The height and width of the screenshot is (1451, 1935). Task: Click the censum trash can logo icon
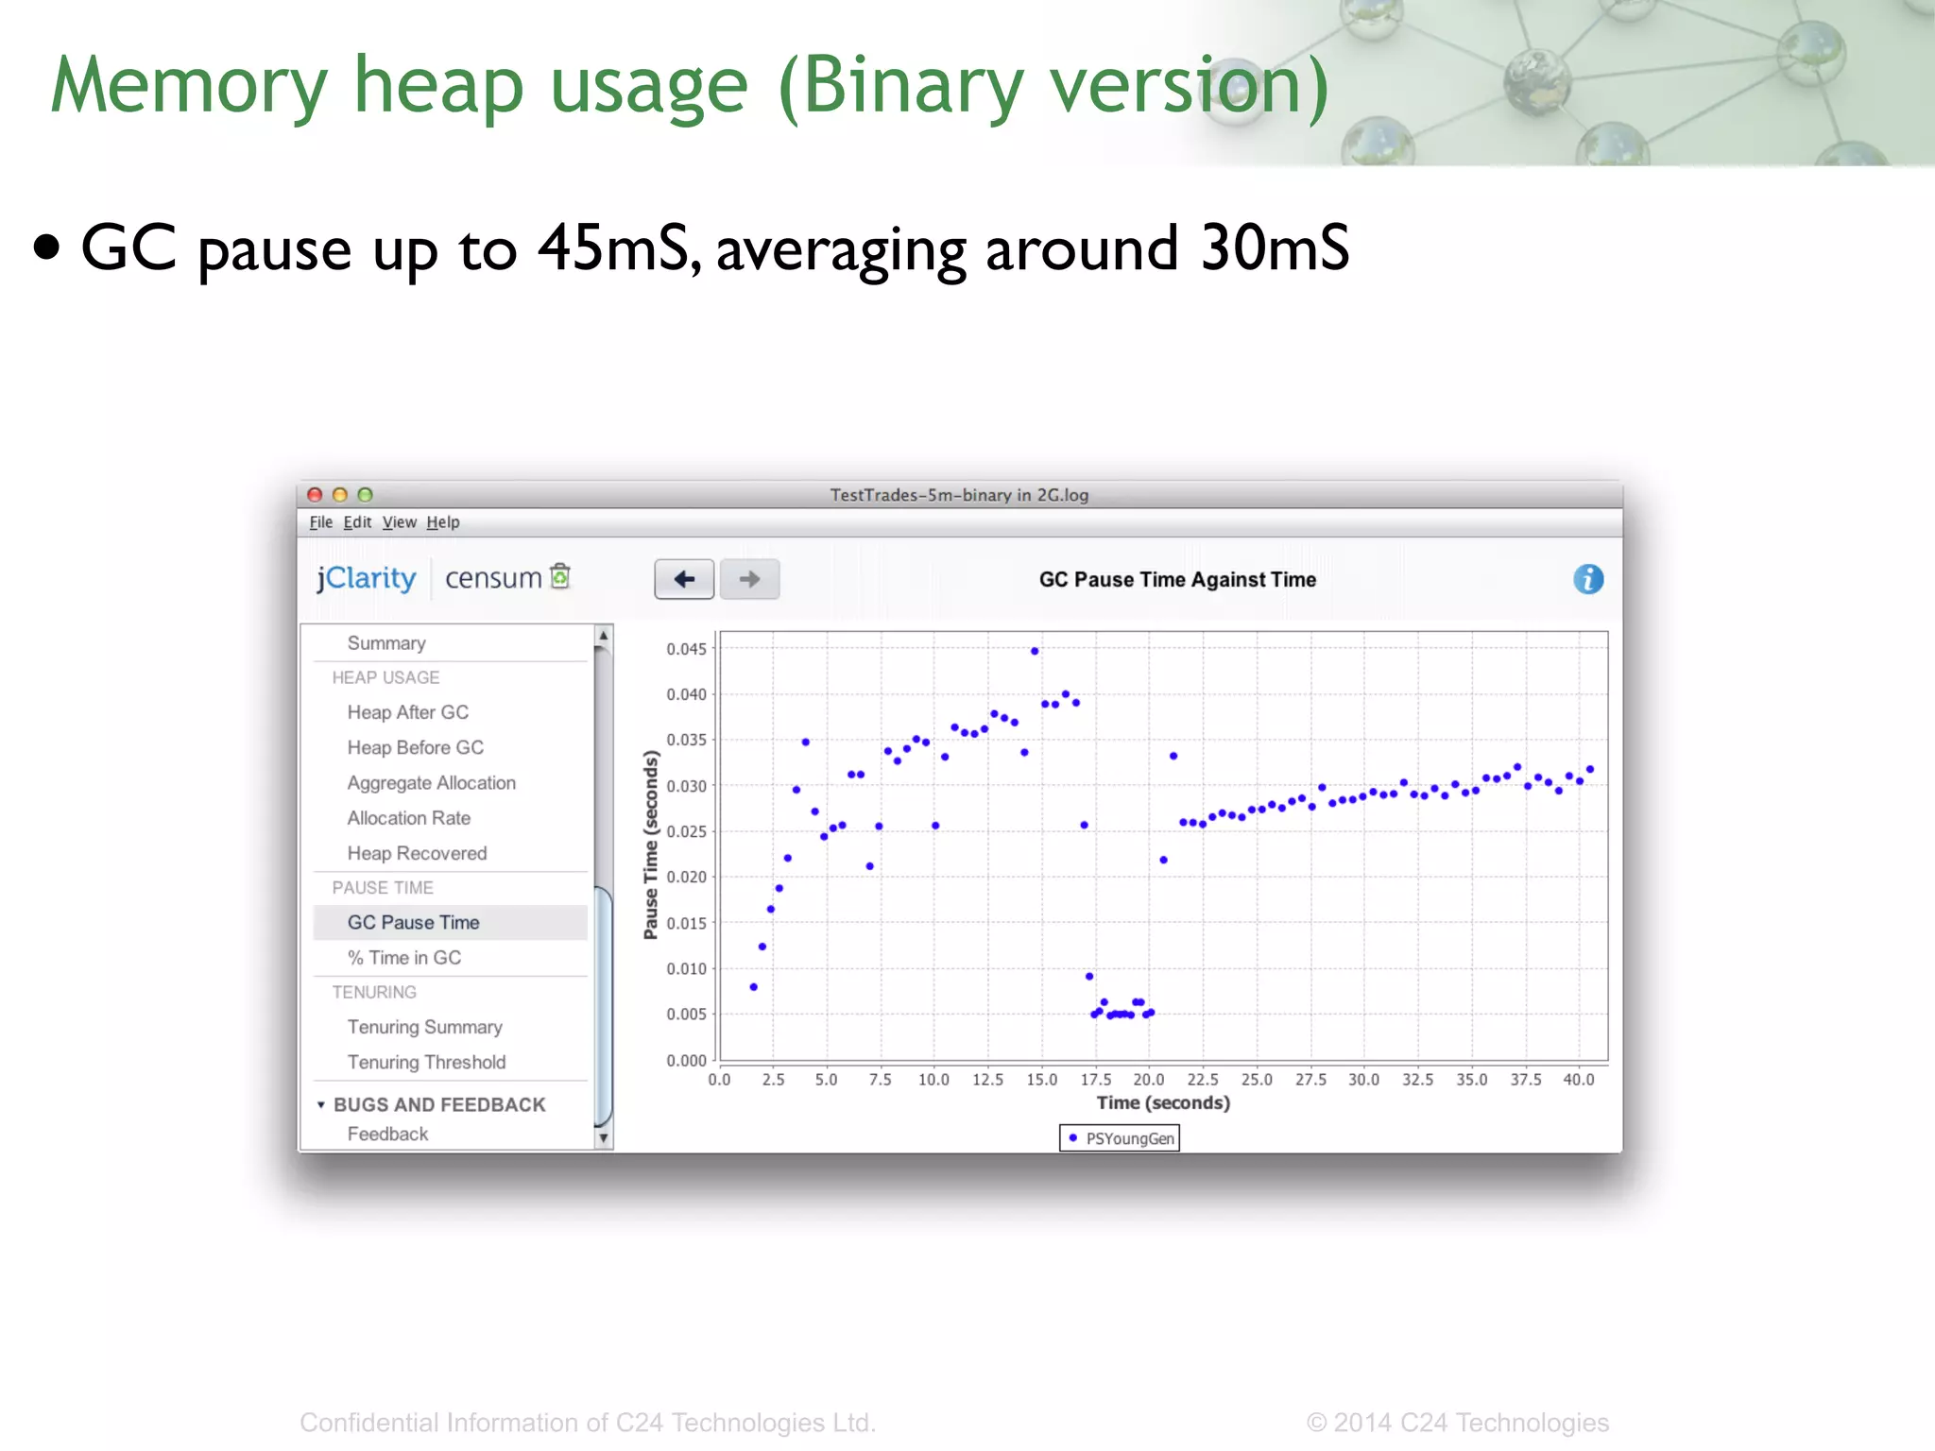[560, 575]
